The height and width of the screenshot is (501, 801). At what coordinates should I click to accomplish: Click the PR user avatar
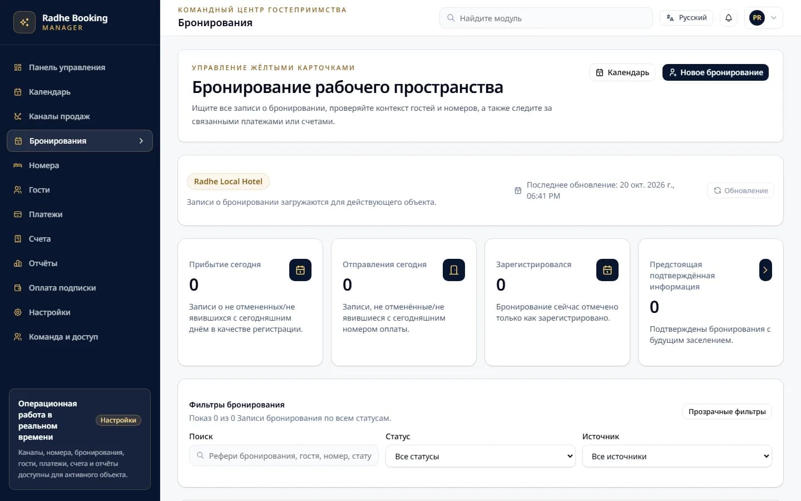(757, 18)
